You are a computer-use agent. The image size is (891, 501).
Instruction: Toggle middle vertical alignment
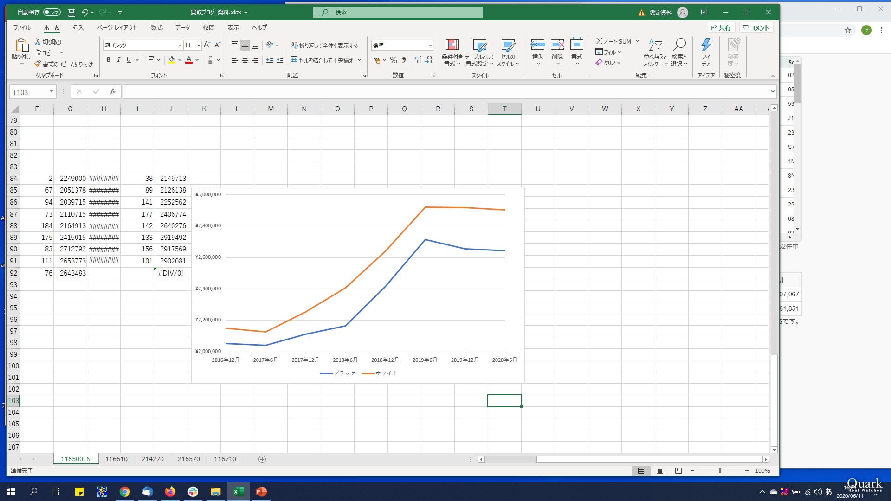click(245, 45)
